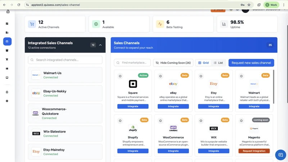288x162 pixels.
Task: Click the info icon on the Magento card
Action: (x=241, y=121)
